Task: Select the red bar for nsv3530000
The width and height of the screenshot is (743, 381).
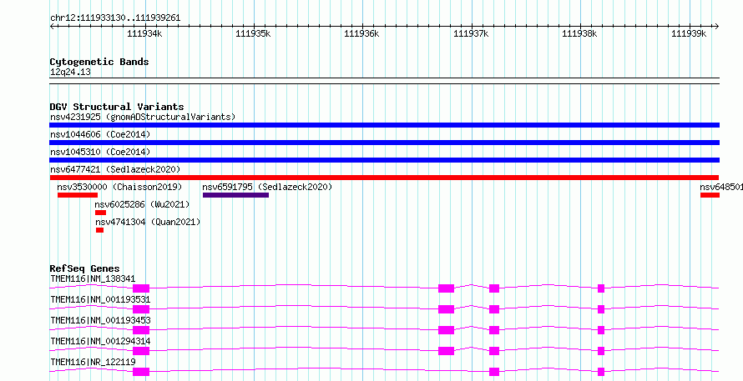Action: click(78, 195)
